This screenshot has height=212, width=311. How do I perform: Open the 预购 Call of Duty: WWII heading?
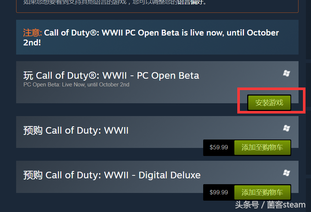click(76, 131)
